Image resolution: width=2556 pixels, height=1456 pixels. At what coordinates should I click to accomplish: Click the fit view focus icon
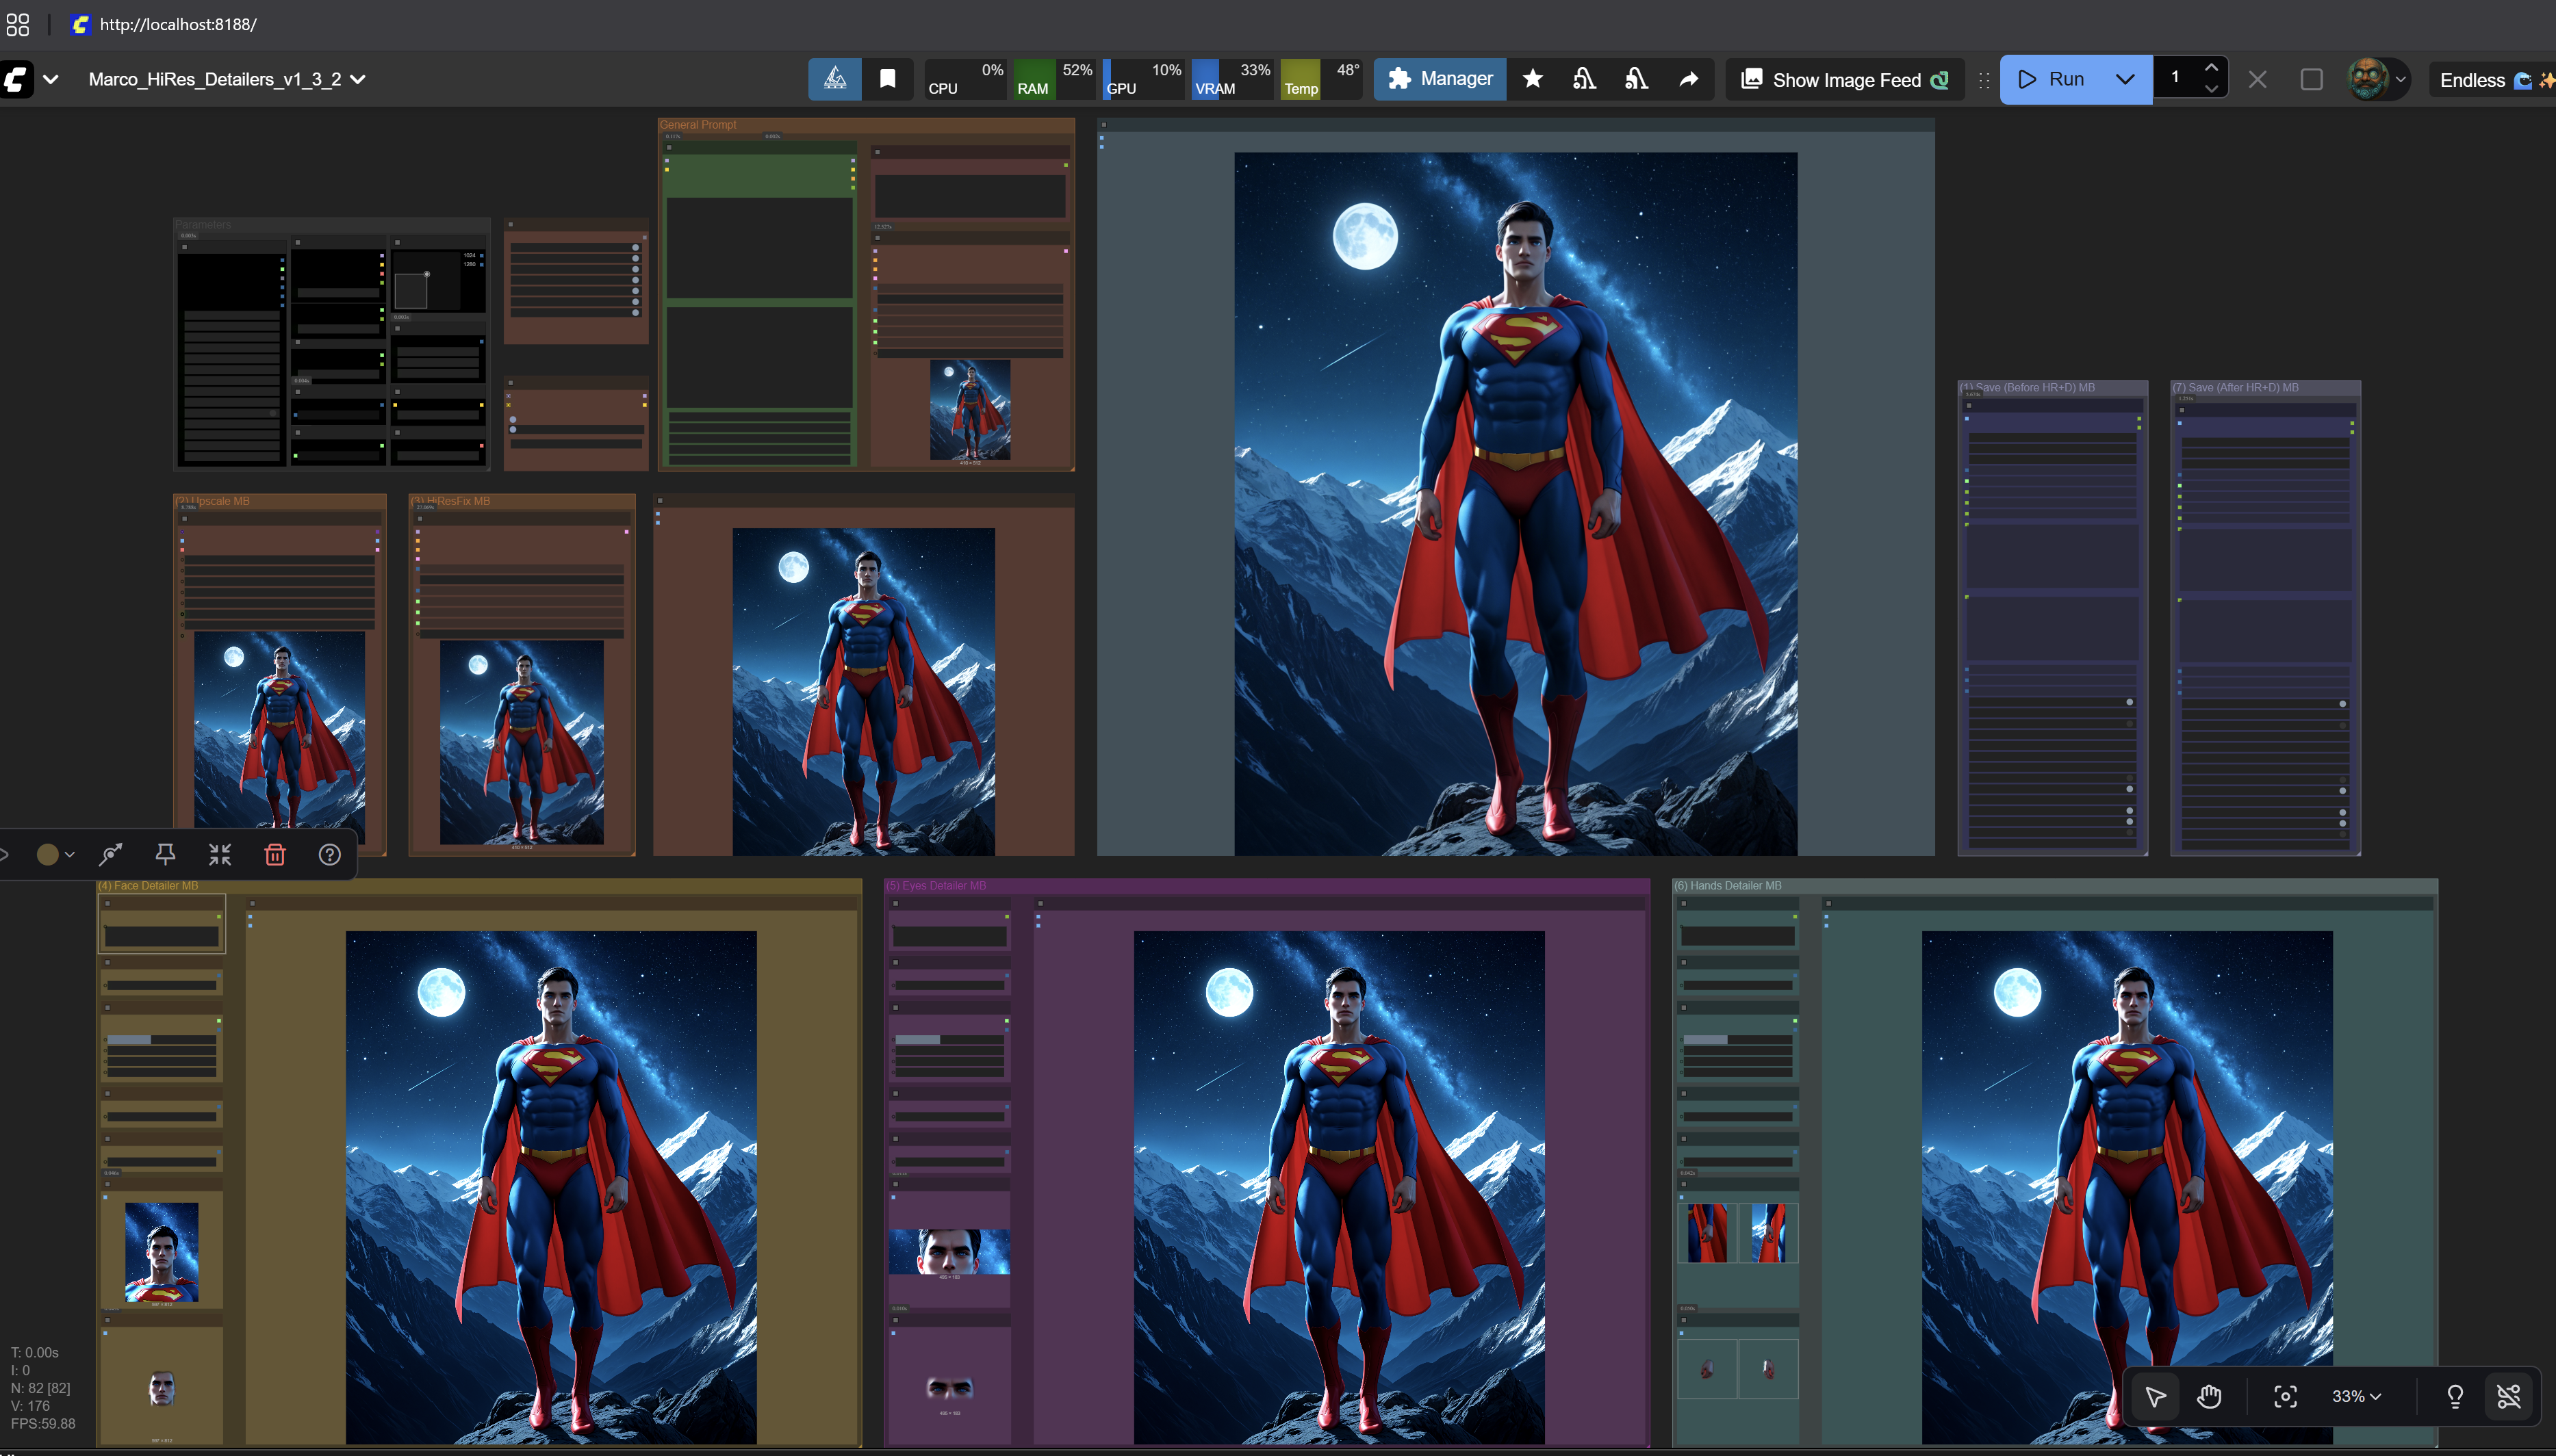pos(2285,1396)
